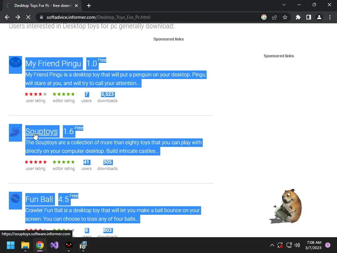Open network settings tray icon
Screen dimensions: 337x253
[x=289, y=245]
